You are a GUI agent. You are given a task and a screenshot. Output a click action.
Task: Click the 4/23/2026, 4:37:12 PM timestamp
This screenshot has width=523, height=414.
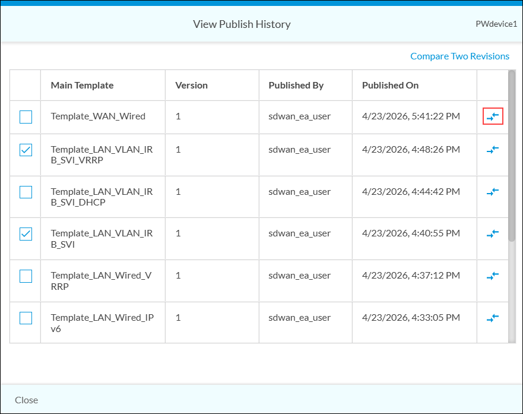click(x=411, y=275)
